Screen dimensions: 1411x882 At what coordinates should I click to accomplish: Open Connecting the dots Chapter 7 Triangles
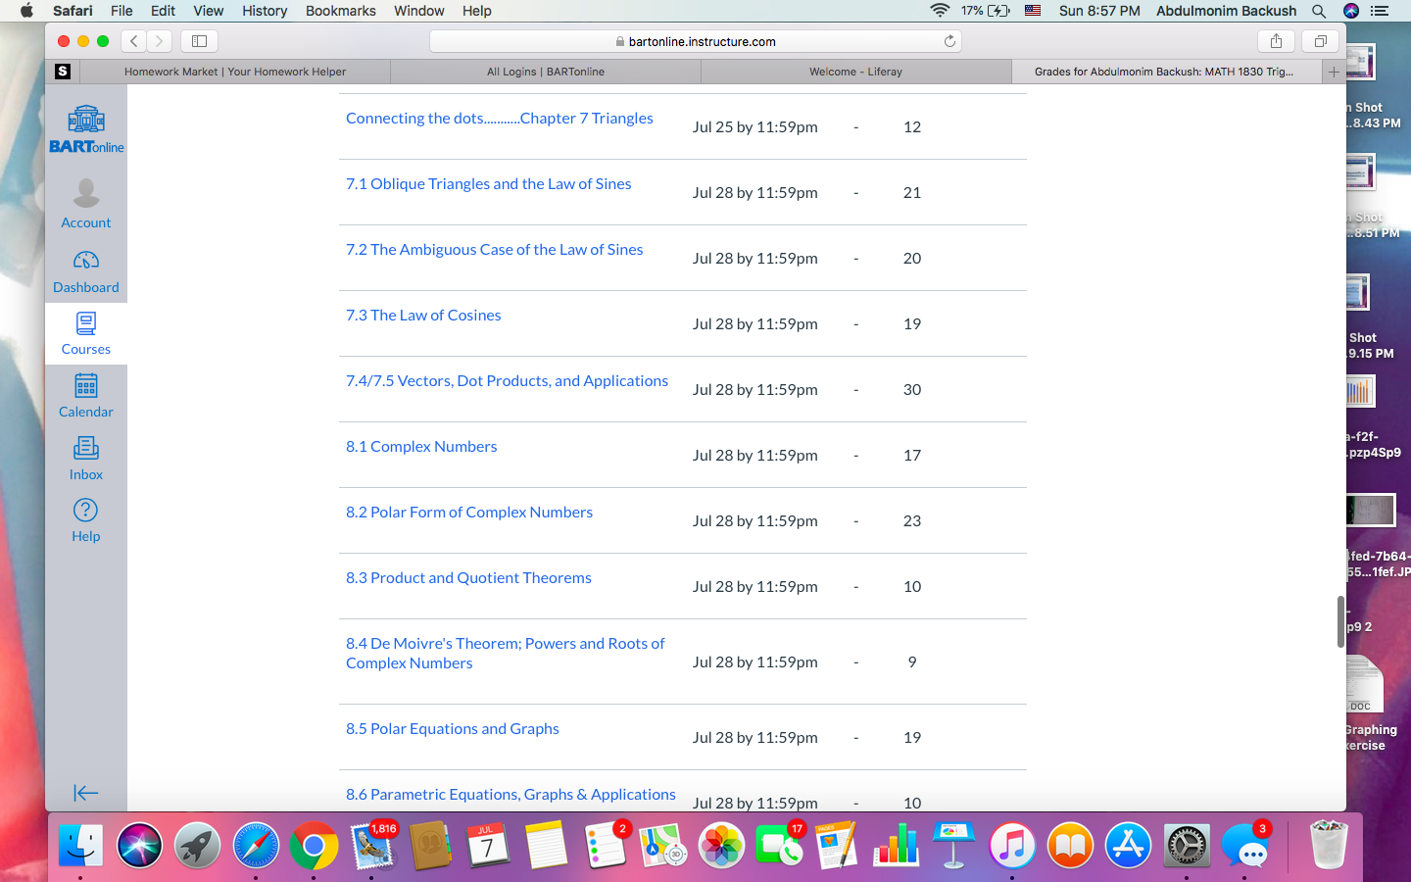tap(500, 118)
